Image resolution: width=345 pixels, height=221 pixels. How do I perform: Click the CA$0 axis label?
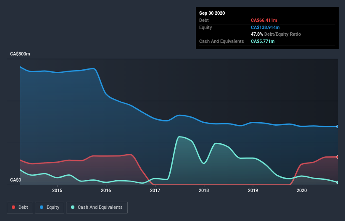coord(16,180)
